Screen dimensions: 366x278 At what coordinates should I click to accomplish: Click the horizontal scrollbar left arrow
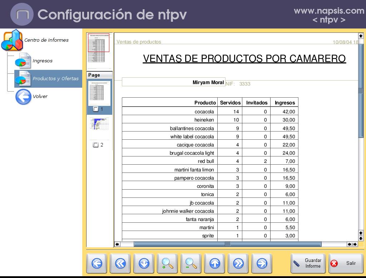[x=117, y=244]
